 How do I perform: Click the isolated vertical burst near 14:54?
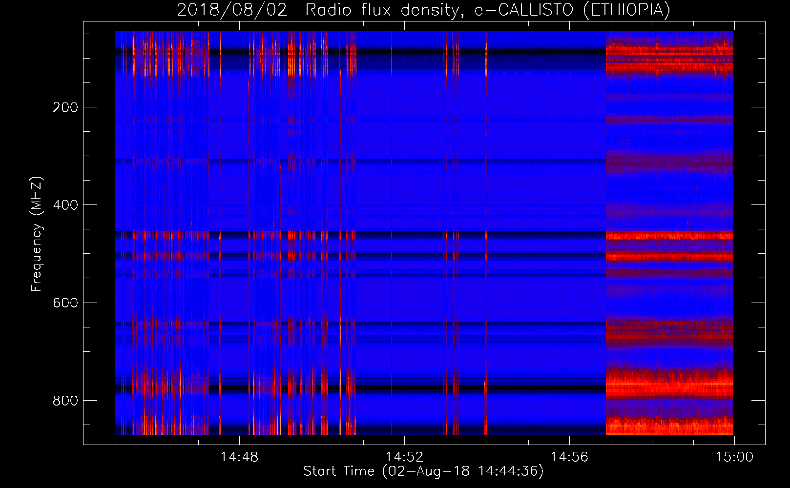pyautogui.click(x=486, y=234)
